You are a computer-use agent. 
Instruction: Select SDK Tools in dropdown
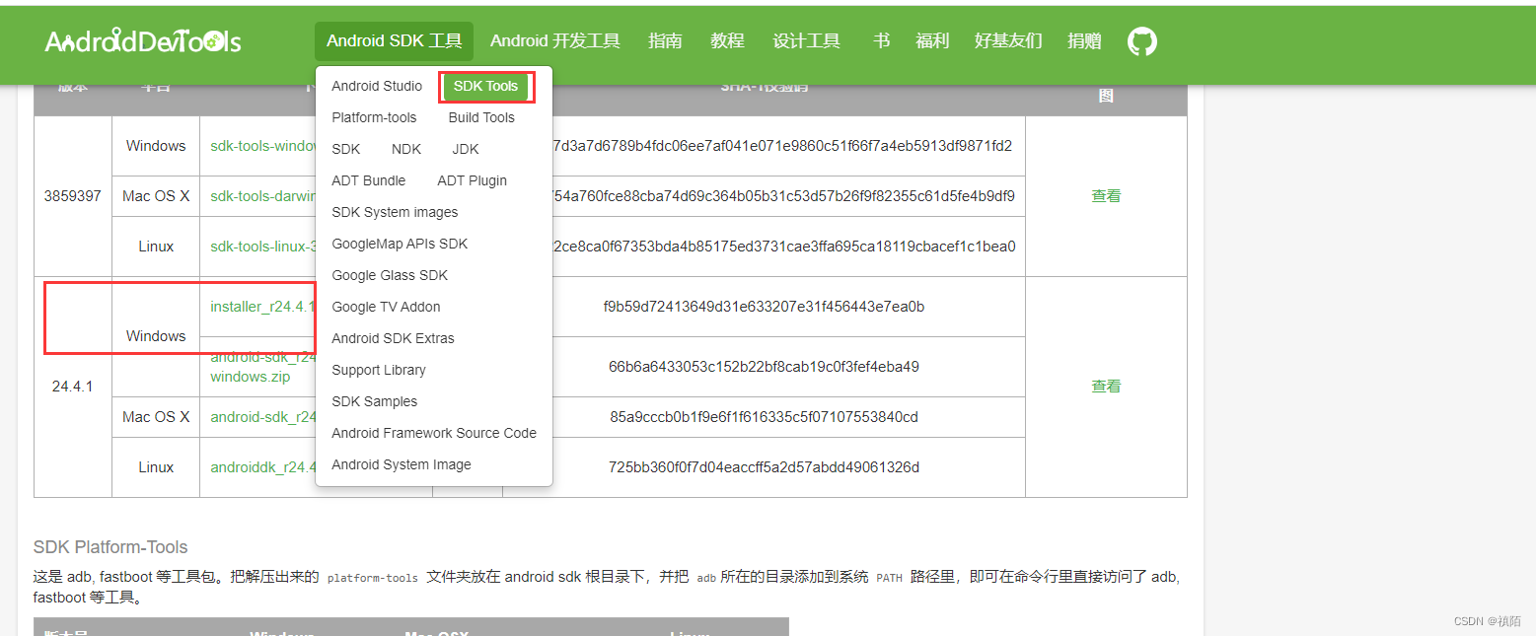click(485, 86)
